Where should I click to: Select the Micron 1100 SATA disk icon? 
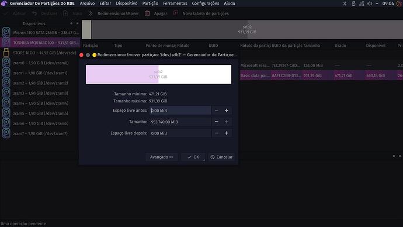6,33
